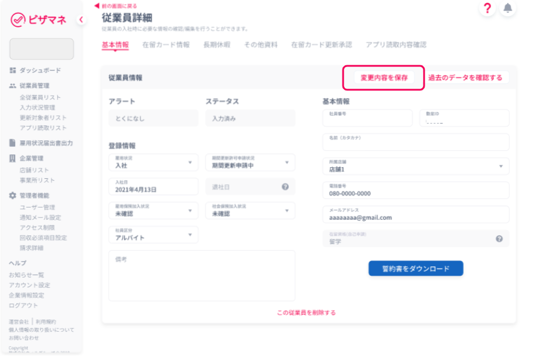The height and width of the screenshot is (359, 533).
Task: Switch to the 在留カード情報 tab
Action: click(x=165, y=45)
